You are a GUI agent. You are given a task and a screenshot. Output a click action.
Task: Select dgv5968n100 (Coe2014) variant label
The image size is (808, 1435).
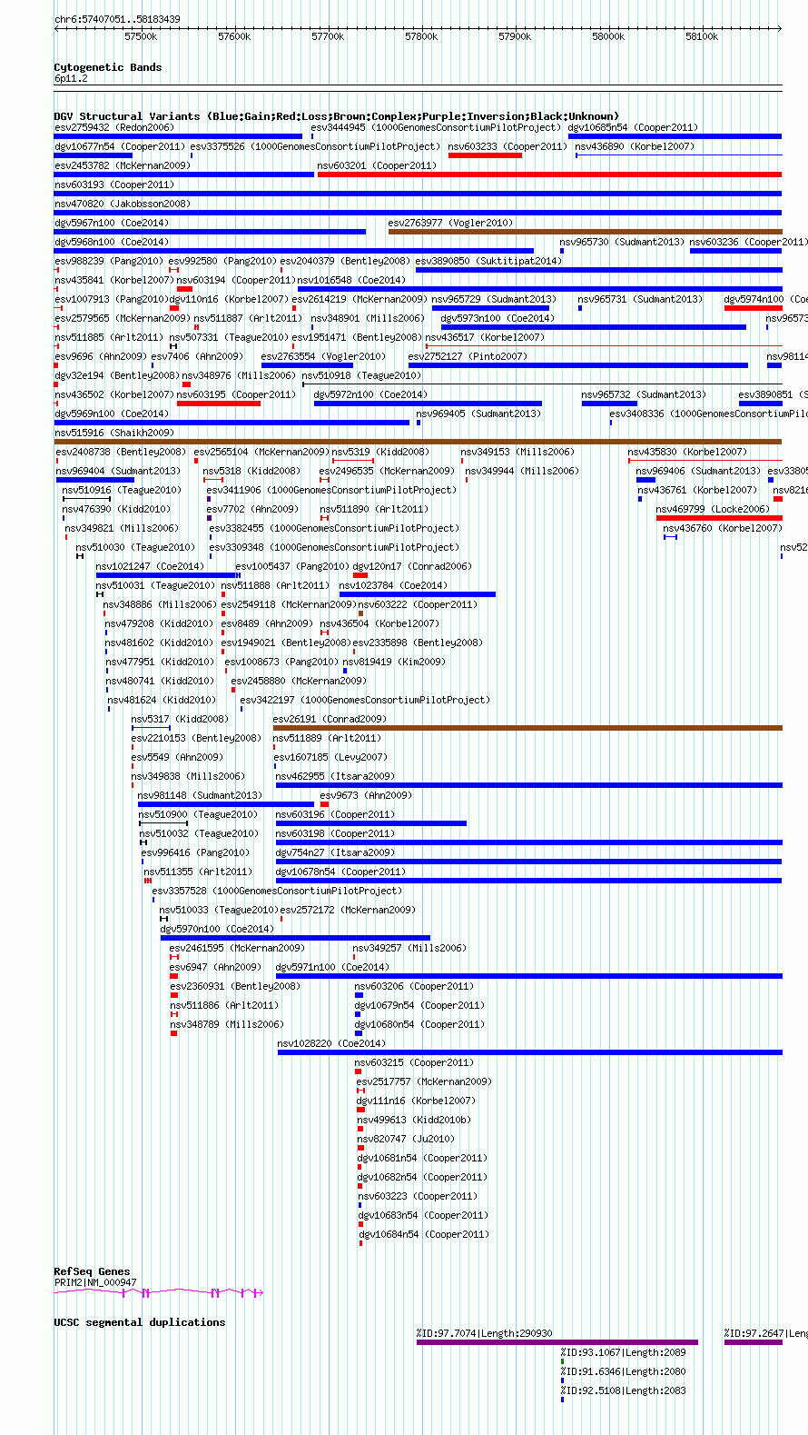(x=112, y=242)
